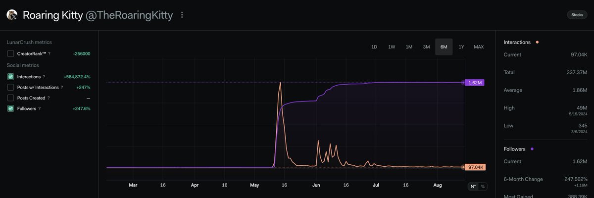
Task: Click the orange Interactions legend dot
Action: coord(537,43)
